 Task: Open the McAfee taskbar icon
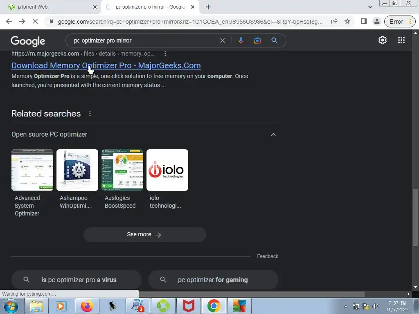pyautogui.click(x=188, y=306)
